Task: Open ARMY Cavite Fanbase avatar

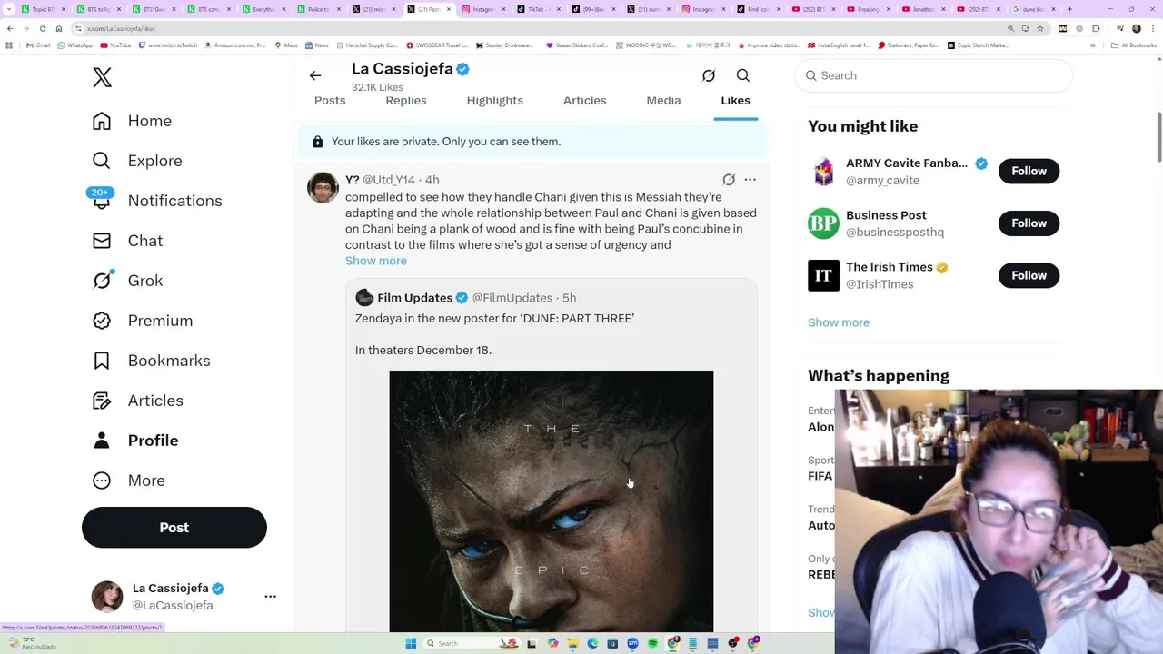Action: point(823,172)
